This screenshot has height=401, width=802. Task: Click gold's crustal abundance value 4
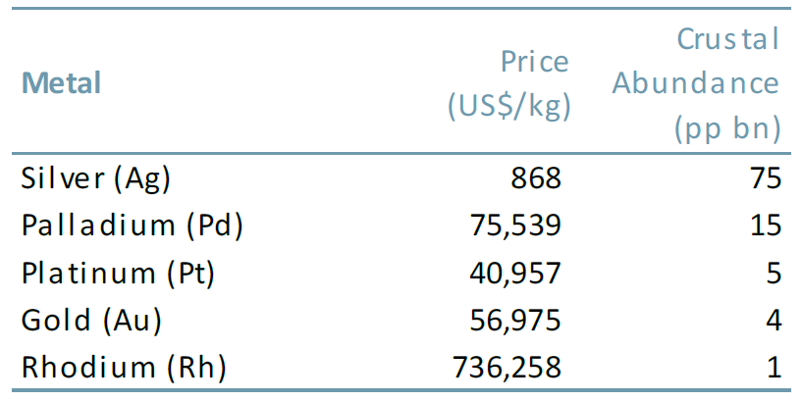pyautogui.click(x=773, y=320)
